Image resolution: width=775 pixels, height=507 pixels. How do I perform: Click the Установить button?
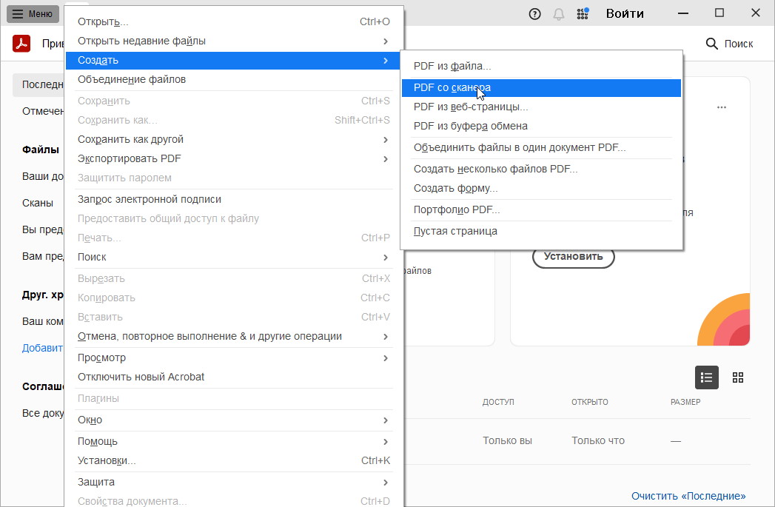(x=574, y=258)
